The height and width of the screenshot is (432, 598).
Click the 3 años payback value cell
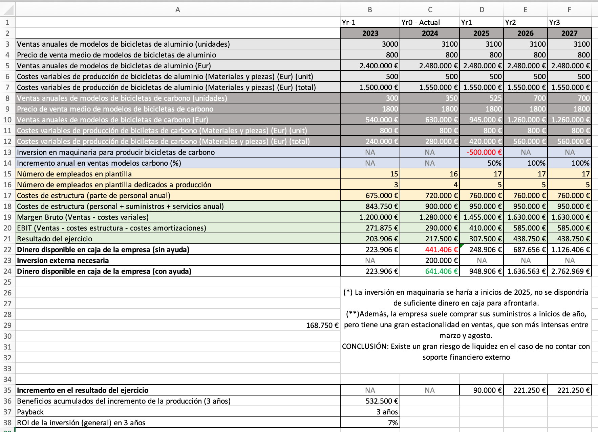point(379,412)
